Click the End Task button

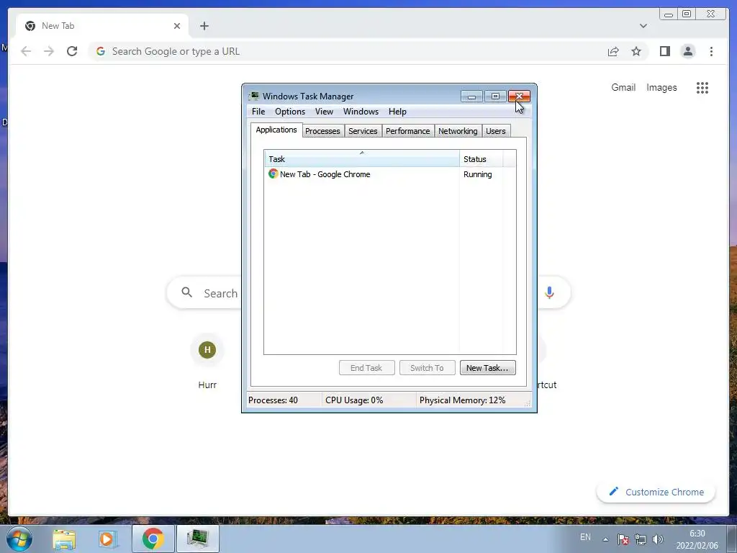(x=366, y=368)
